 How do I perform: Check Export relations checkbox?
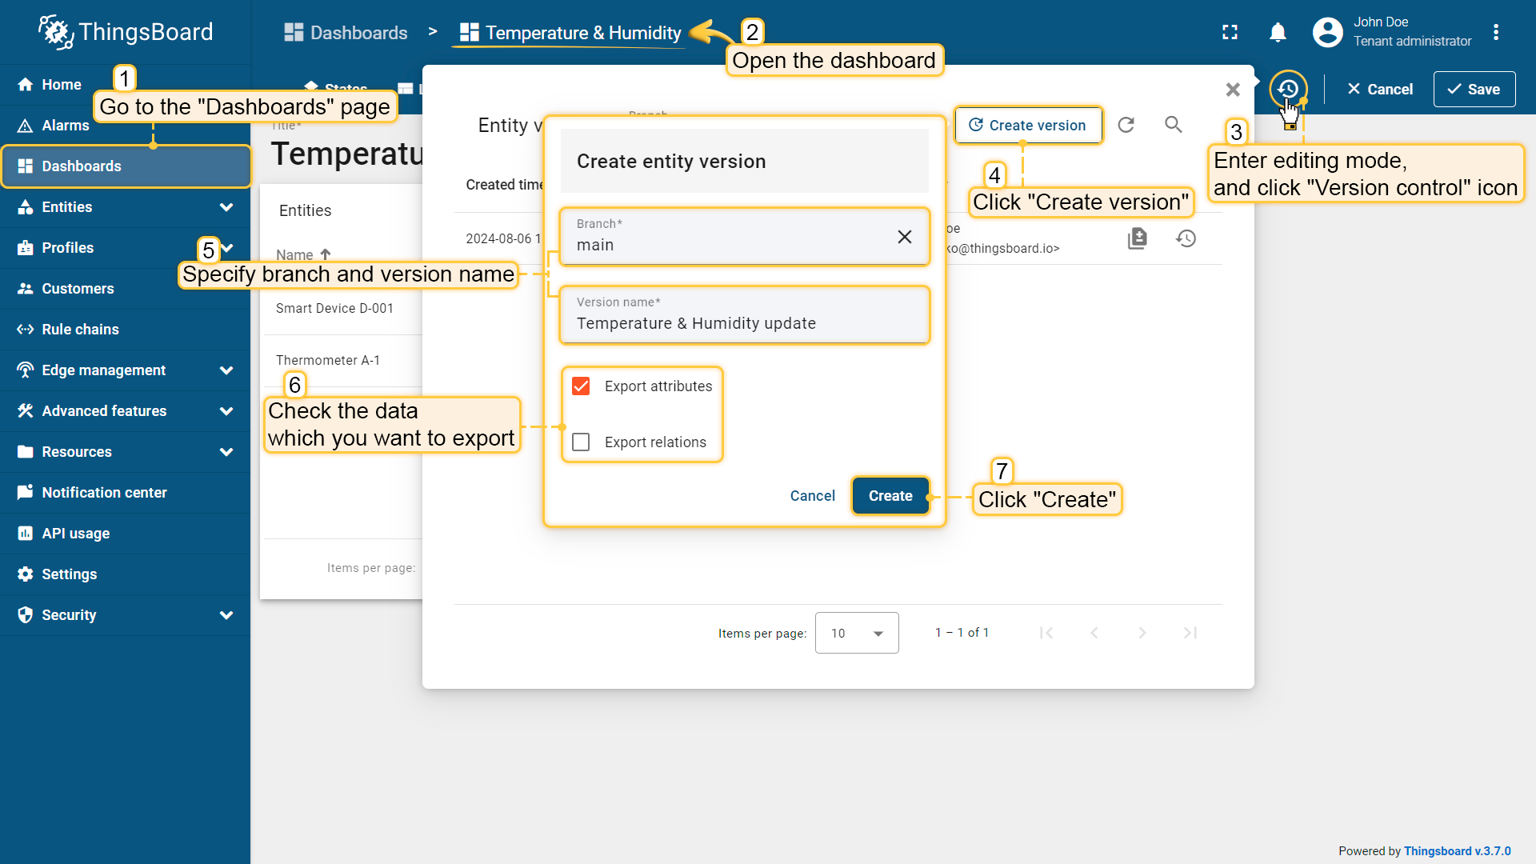tap(581, 442)
